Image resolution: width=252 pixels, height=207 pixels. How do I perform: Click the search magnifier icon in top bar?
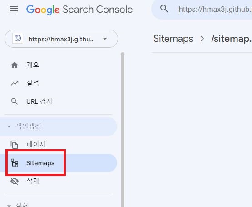coord(164,9)
